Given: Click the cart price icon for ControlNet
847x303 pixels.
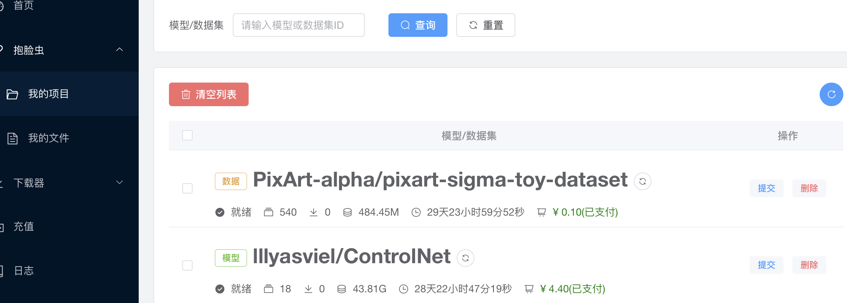Looking at the screenshot, I should pos(529,289).
